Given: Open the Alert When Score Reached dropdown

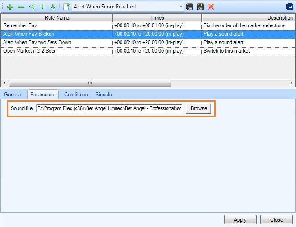Looking at the screenshot, I should (x=180, y=7).
